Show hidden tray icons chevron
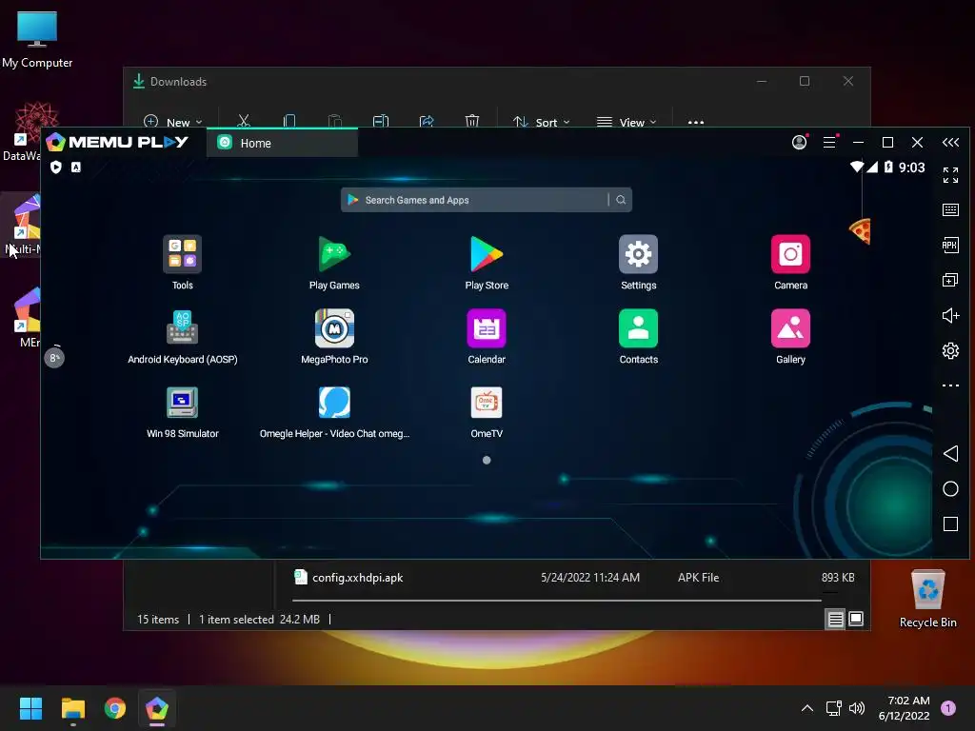 (807, 708)
